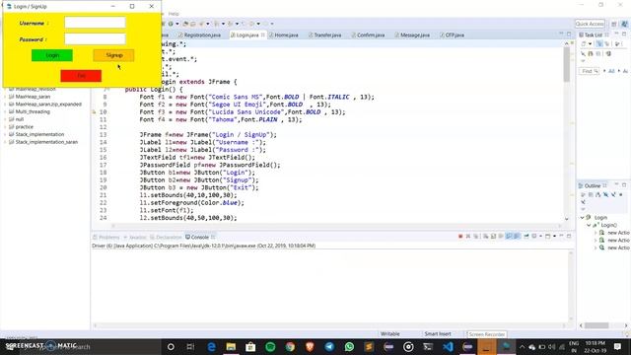
Task: Expand the first new Actio node in Outline
Action: (596, 233)
